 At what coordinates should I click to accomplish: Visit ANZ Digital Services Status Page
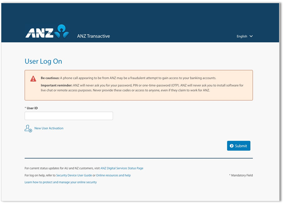(122, 168)
